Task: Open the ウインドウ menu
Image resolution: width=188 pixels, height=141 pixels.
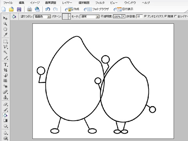Action: pyautogui.click(x=130, y=3)
